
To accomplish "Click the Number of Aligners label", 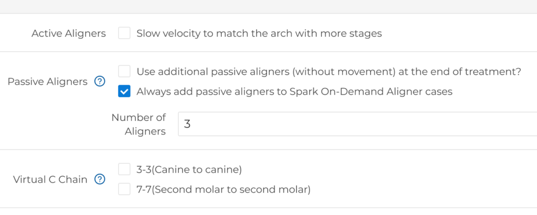I will [139, 125].
